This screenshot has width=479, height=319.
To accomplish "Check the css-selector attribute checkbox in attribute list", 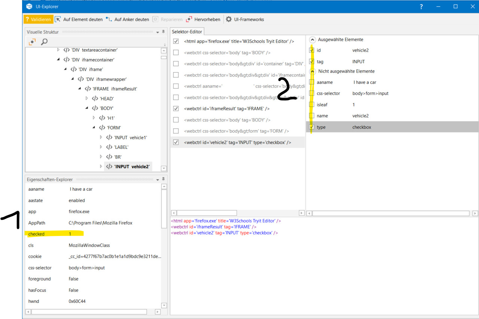I will [x=312, y=93].
